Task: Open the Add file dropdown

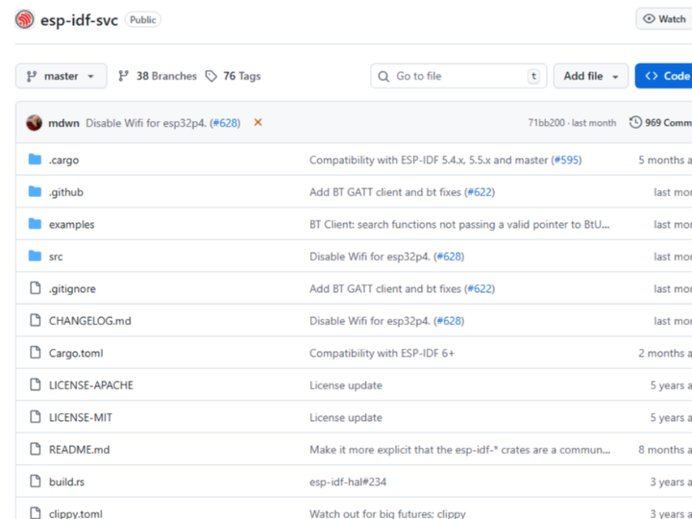Action: (x=590, y=76)
